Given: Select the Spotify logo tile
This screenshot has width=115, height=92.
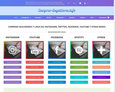Looking at the screenshot, I should click(79, 50).
